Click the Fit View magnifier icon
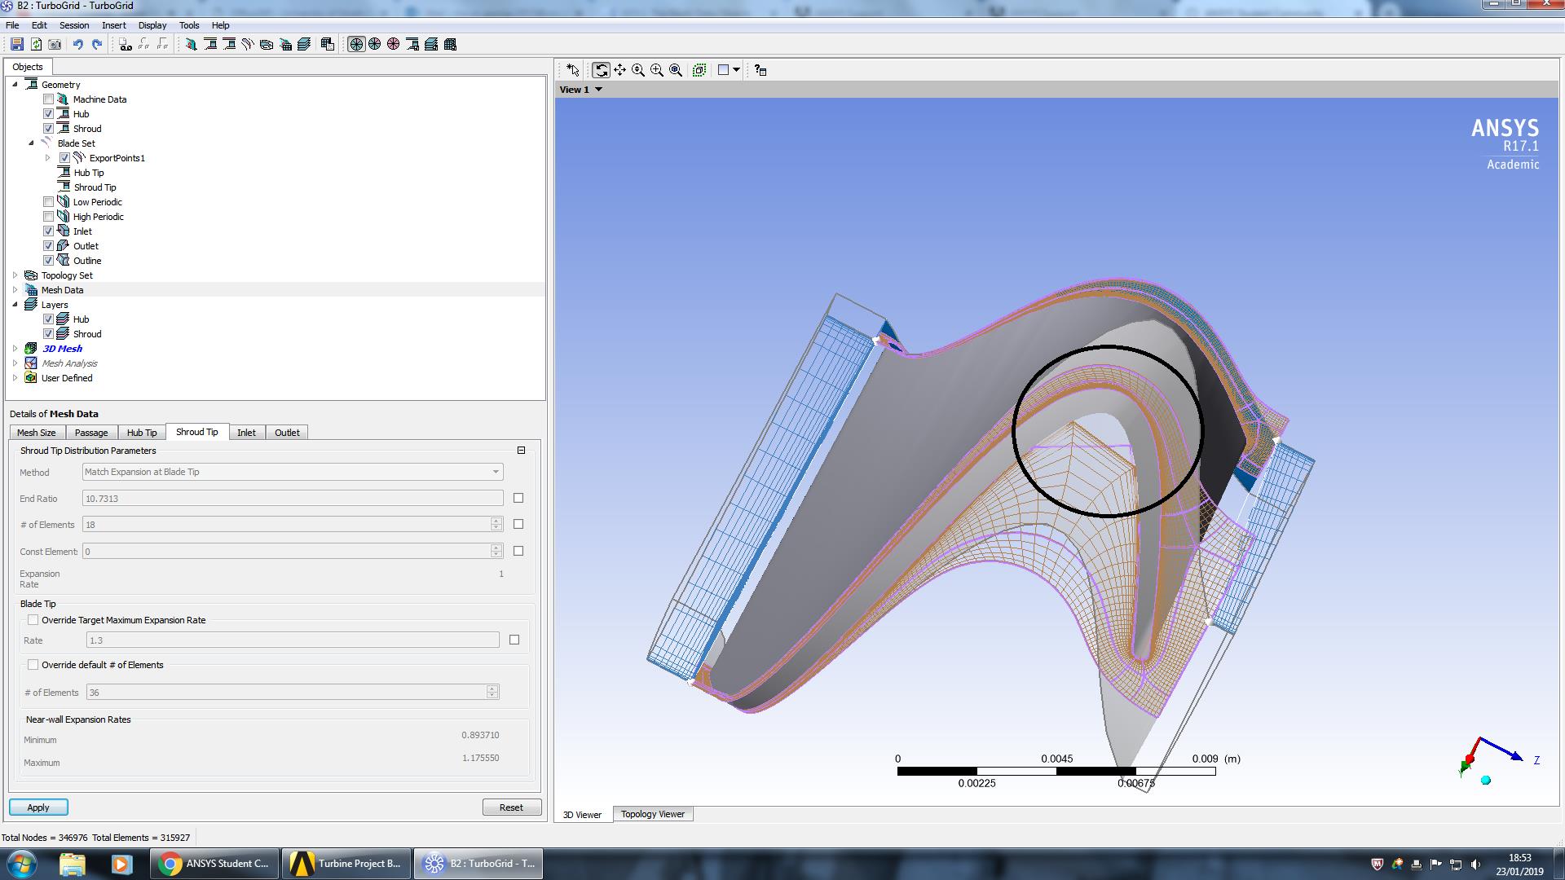The image size is (1565, 880). click(676, 70)
